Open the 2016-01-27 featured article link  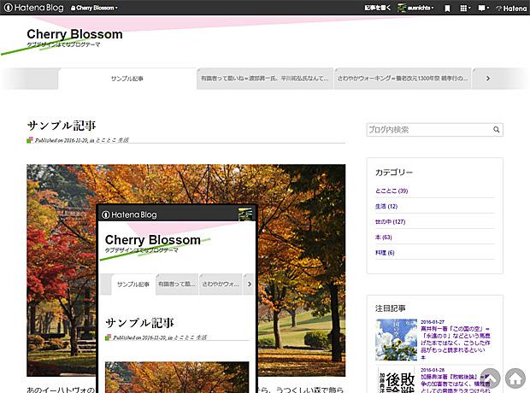(456, 339)
